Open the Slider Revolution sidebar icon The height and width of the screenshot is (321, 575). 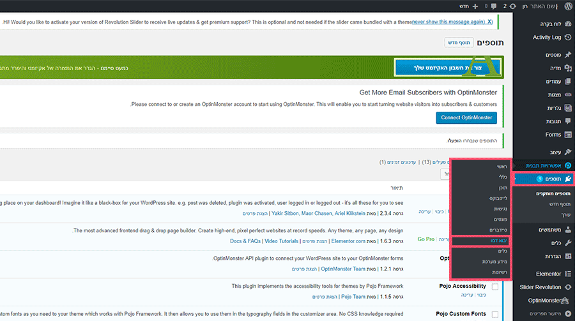pyautogui.click(x=568, y=287)
